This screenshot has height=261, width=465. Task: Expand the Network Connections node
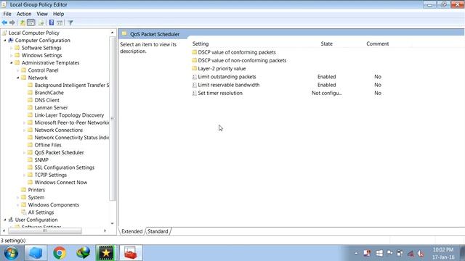click(24, 130)
